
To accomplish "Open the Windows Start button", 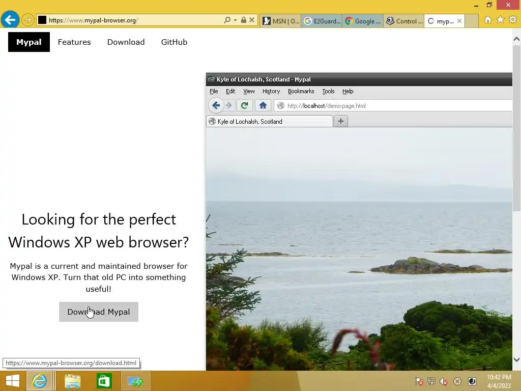I will tap(13, 381).
